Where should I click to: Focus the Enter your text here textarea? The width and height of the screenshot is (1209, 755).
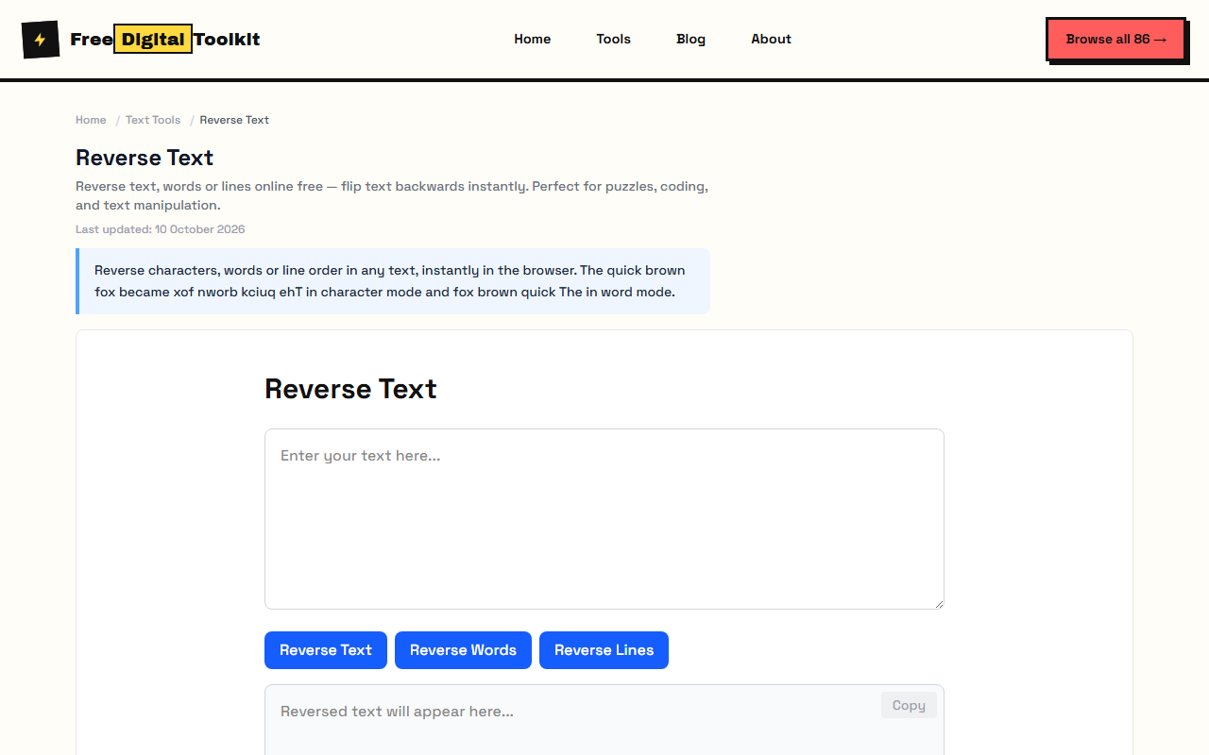(604, 519)
